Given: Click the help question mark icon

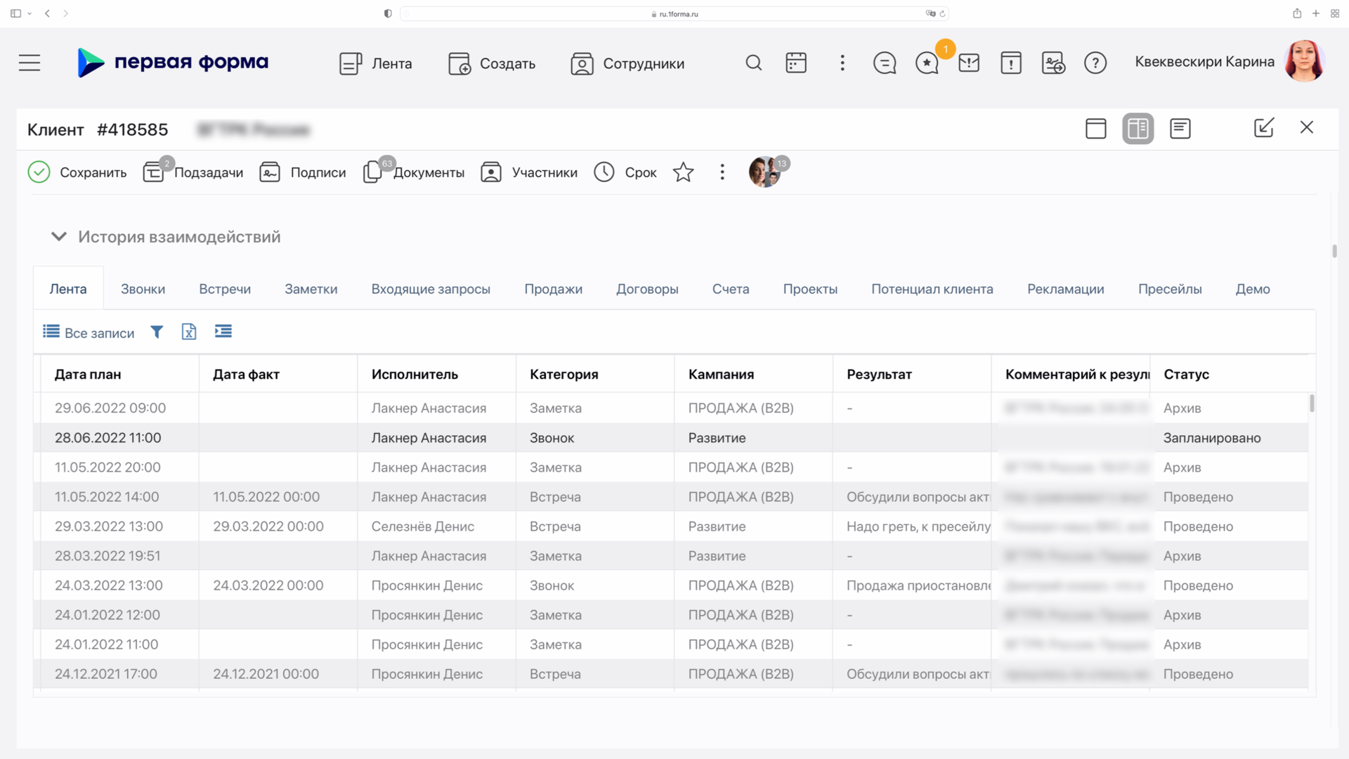Looking at the screenshot, I should coord(1095,63).
